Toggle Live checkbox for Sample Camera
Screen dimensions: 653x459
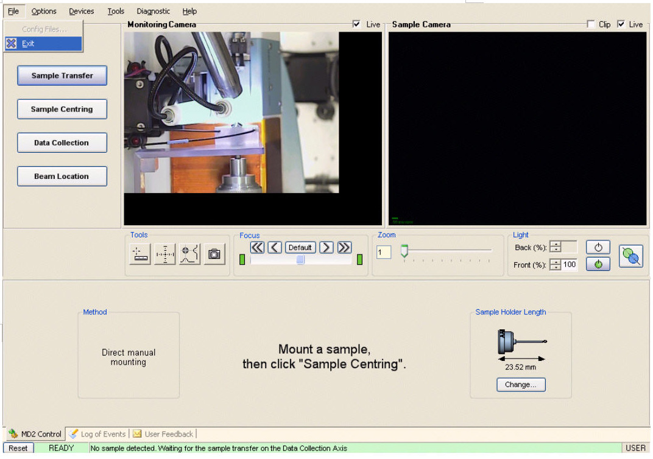click(621, 24)
